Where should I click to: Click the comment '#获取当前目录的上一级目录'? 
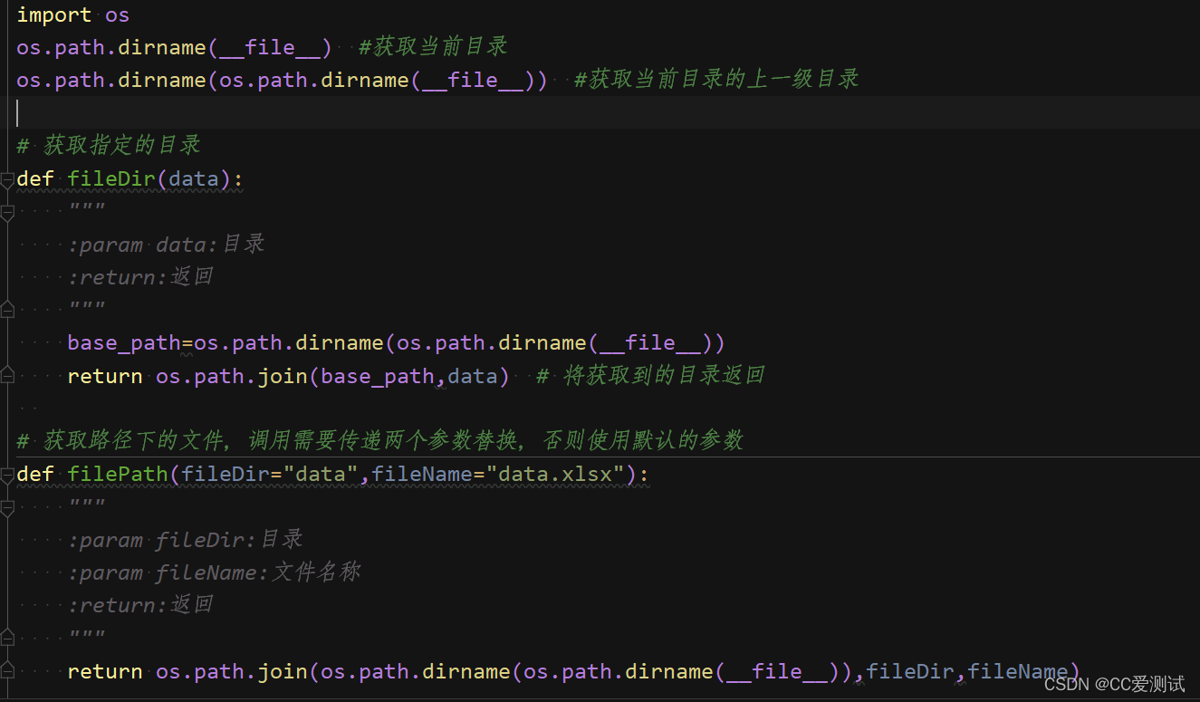[716, 80]
